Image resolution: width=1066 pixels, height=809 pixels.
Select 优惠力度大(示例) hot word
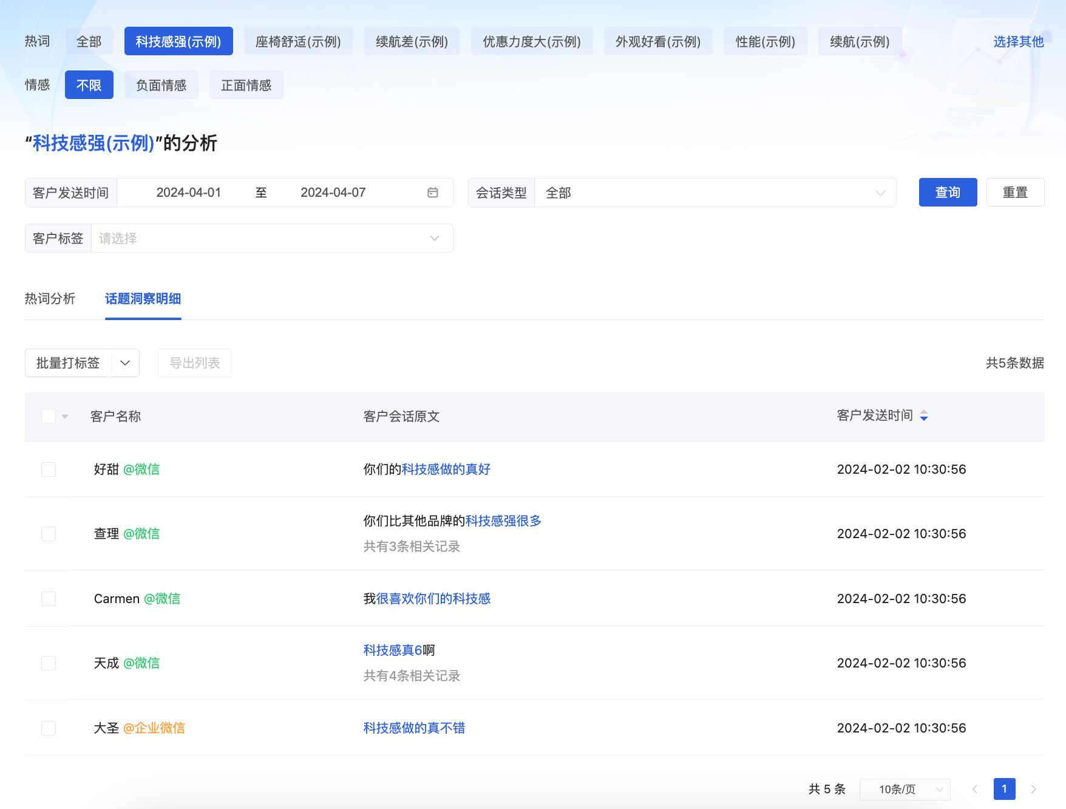pyautogui.click(x=532, y=41)
